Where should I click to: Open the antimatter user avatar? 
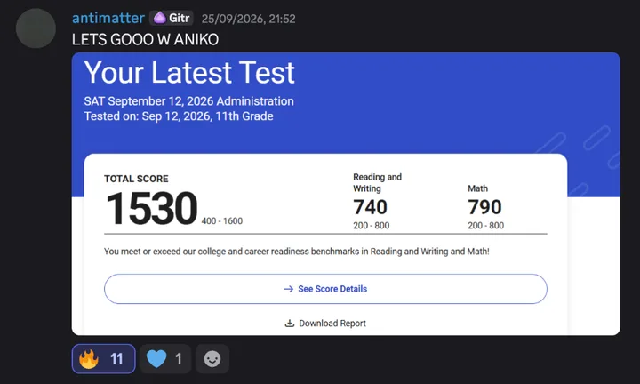click(36, 28)
